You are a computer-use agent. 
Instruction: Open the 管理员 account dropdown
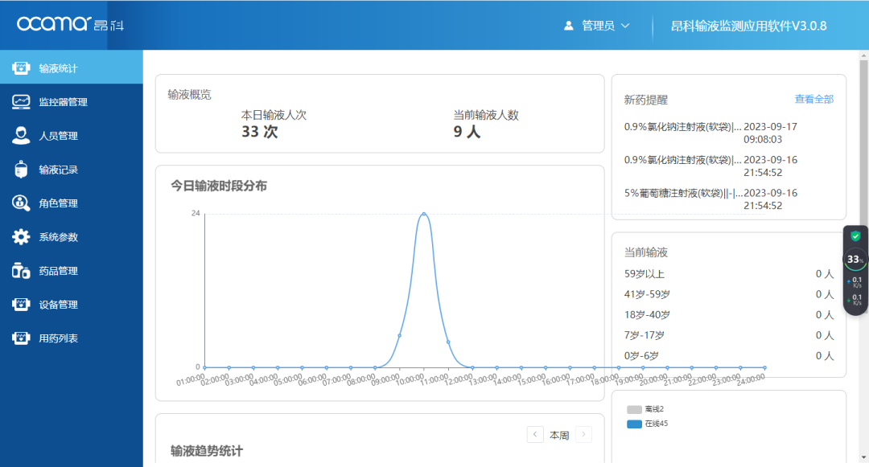pyautogui.click(x=595, y=24)
